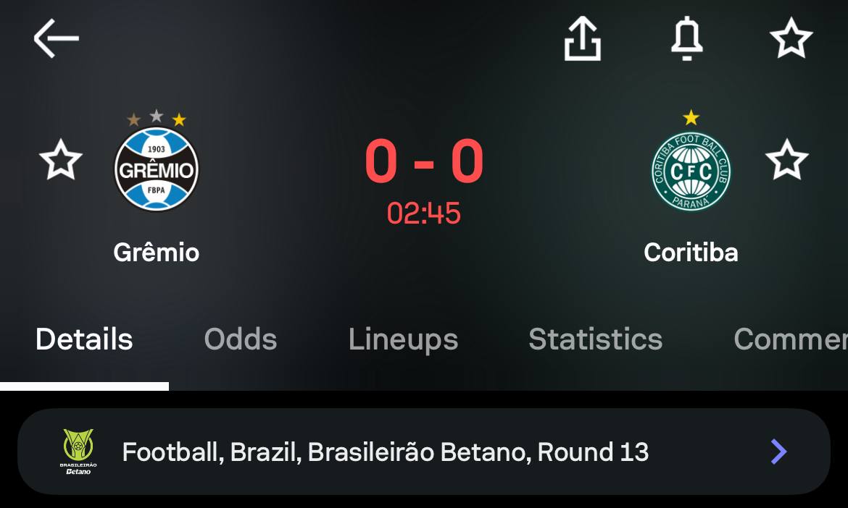Show the Statistics tab
Viewport: 848px width, 508px height.
coord(595,339)
